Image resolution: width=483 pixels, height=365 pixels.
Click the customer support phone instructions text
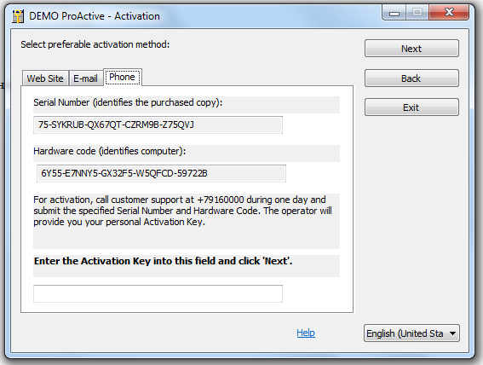(182, 211)
